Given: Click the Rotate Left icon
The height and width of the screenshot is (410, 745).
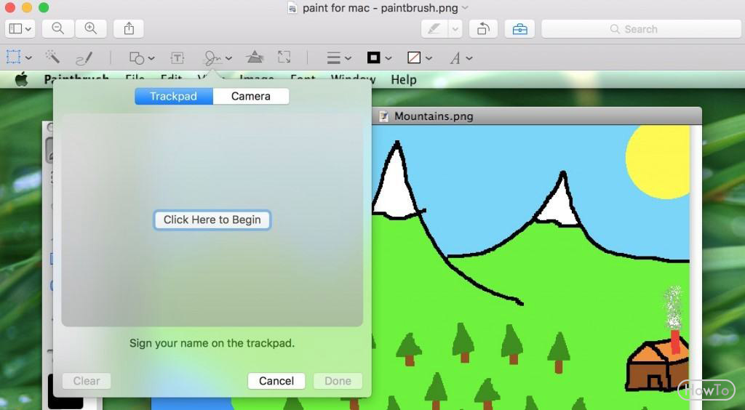Looking at the screenshot, I should click(483, 29).
